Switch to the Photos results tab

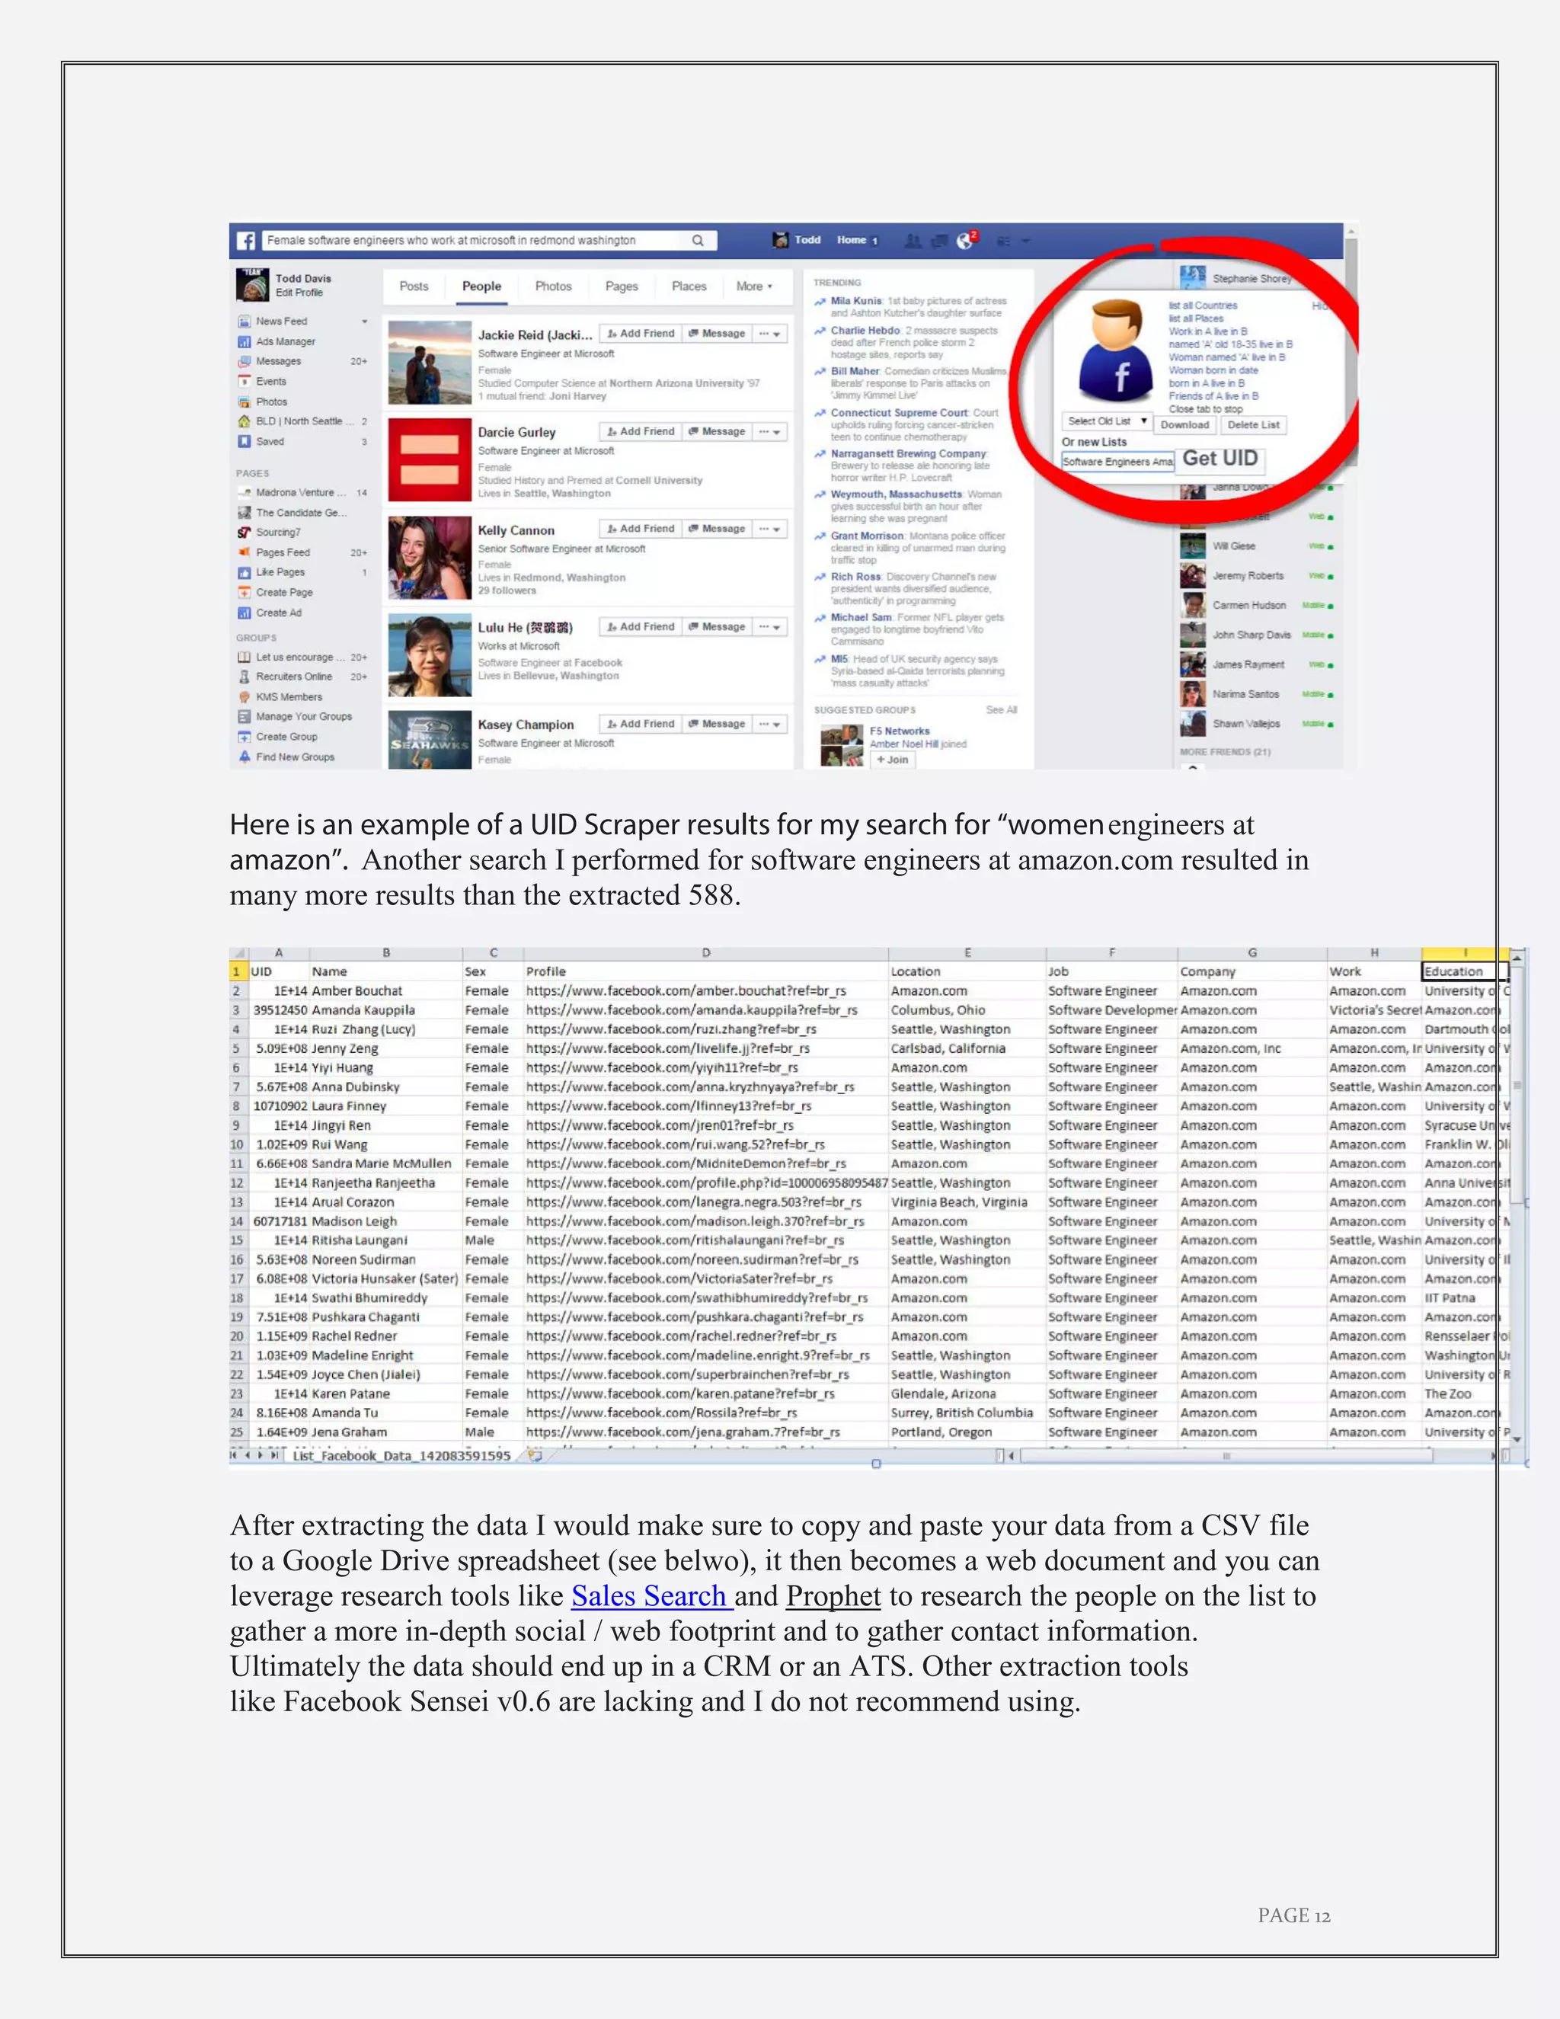(x=554, y=286)
